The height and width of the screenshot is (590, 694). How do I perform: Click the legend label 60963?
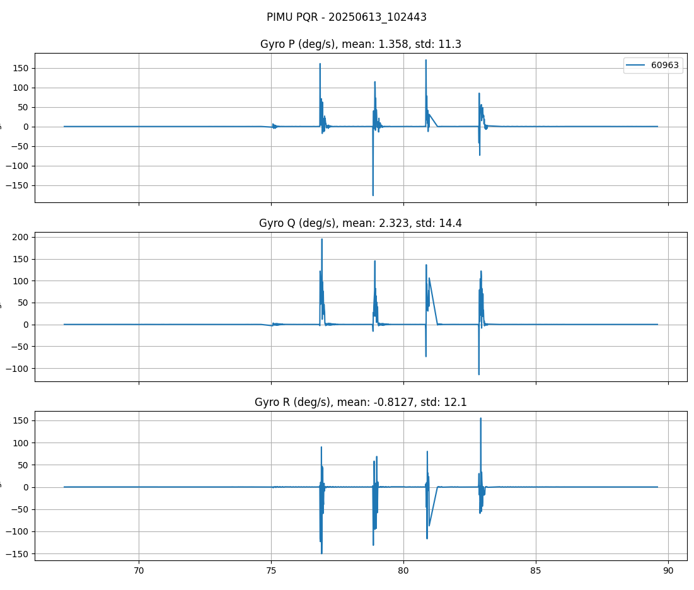click(664, 66)
